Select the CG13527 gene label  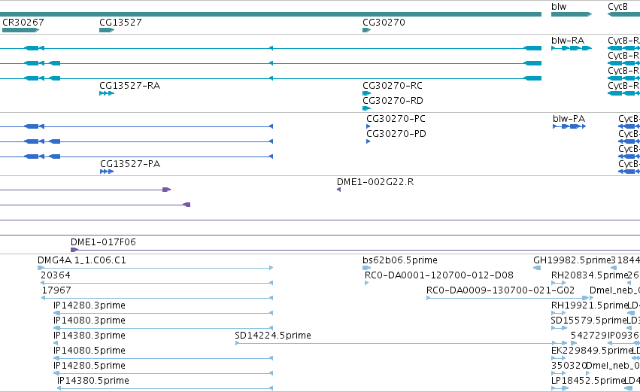[120, 23]
